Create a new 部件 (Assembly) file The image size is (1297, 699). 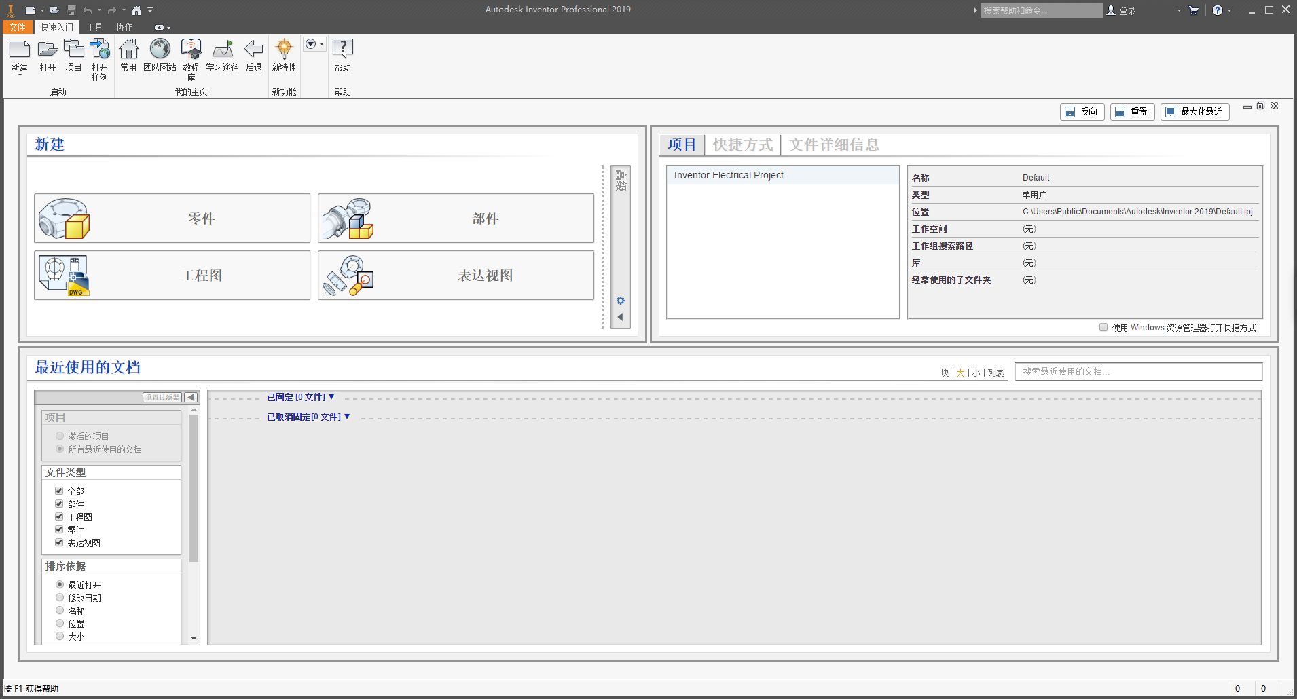456,219
